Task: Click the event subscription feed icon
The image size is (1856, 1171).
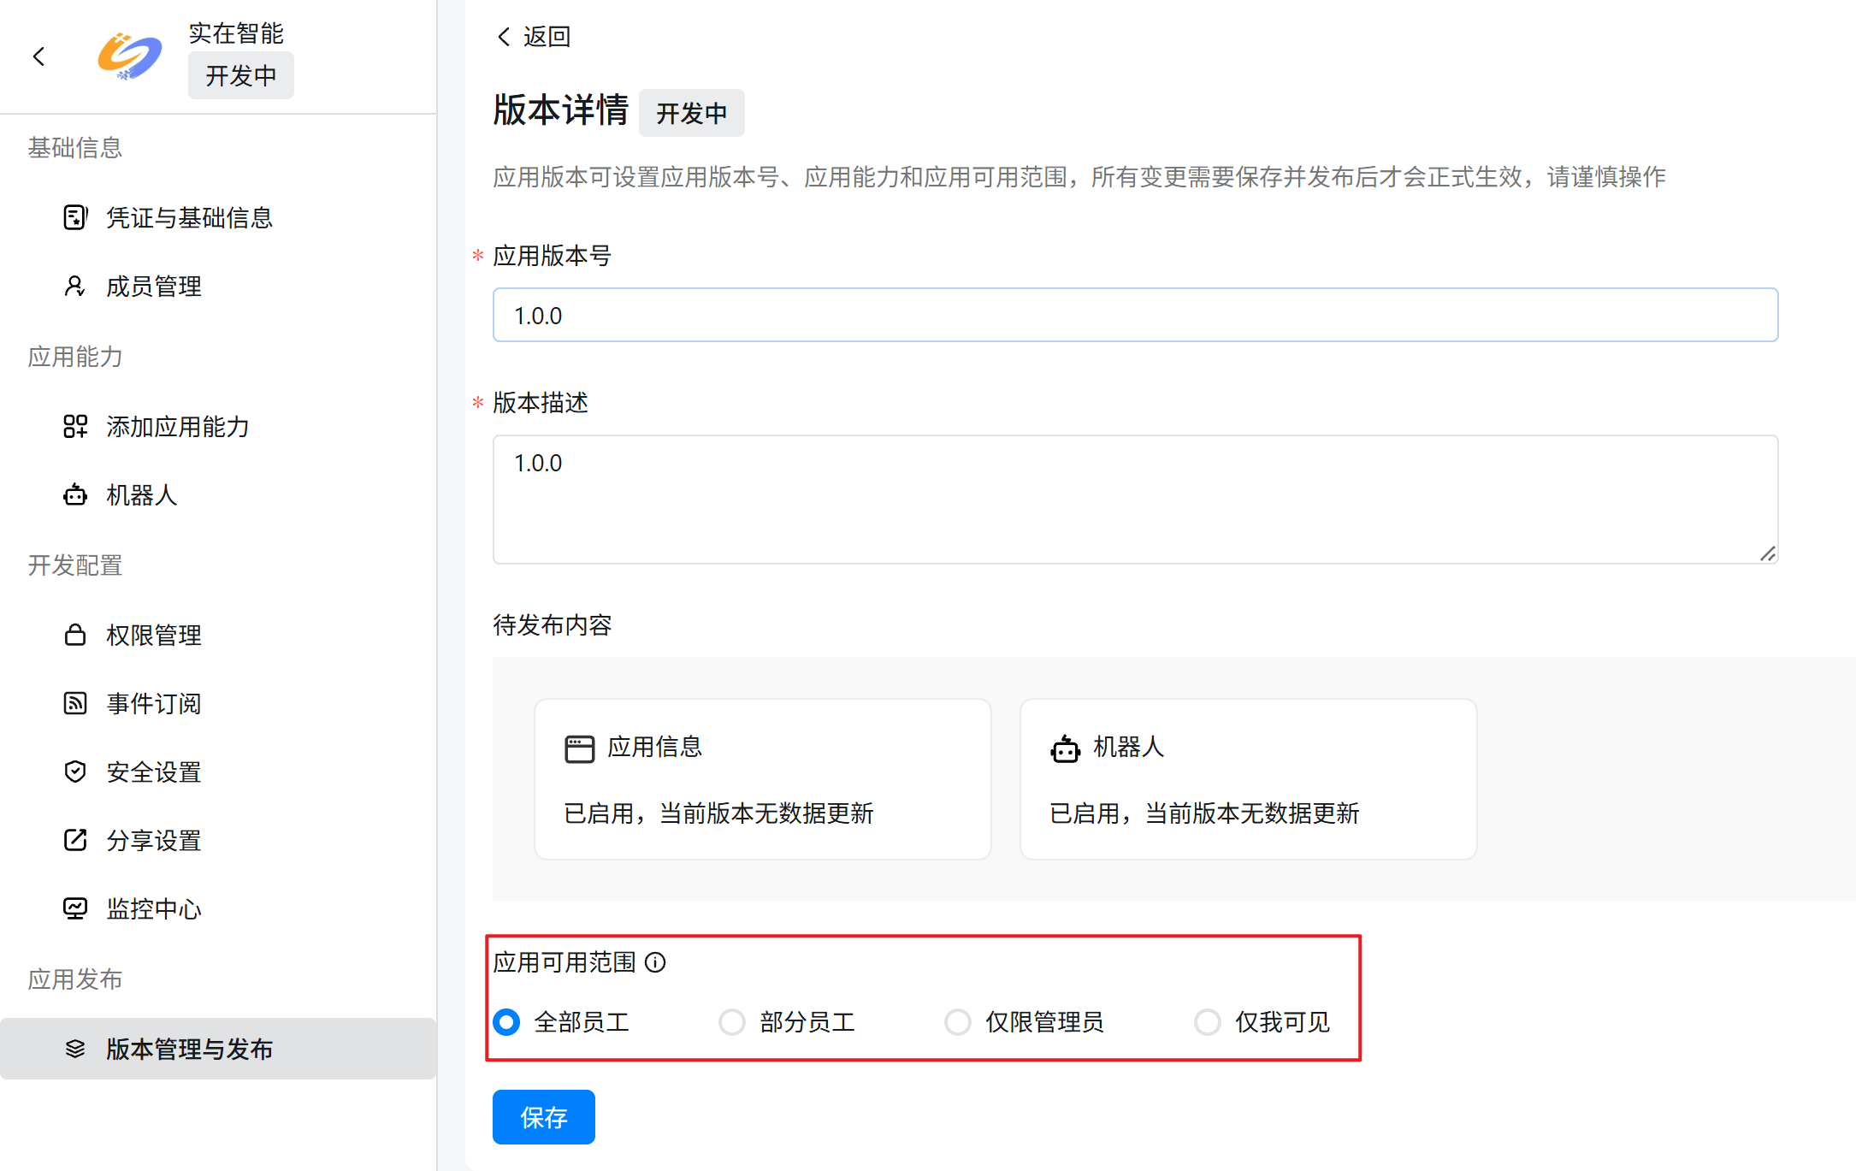Action: [x=75, y=703]
